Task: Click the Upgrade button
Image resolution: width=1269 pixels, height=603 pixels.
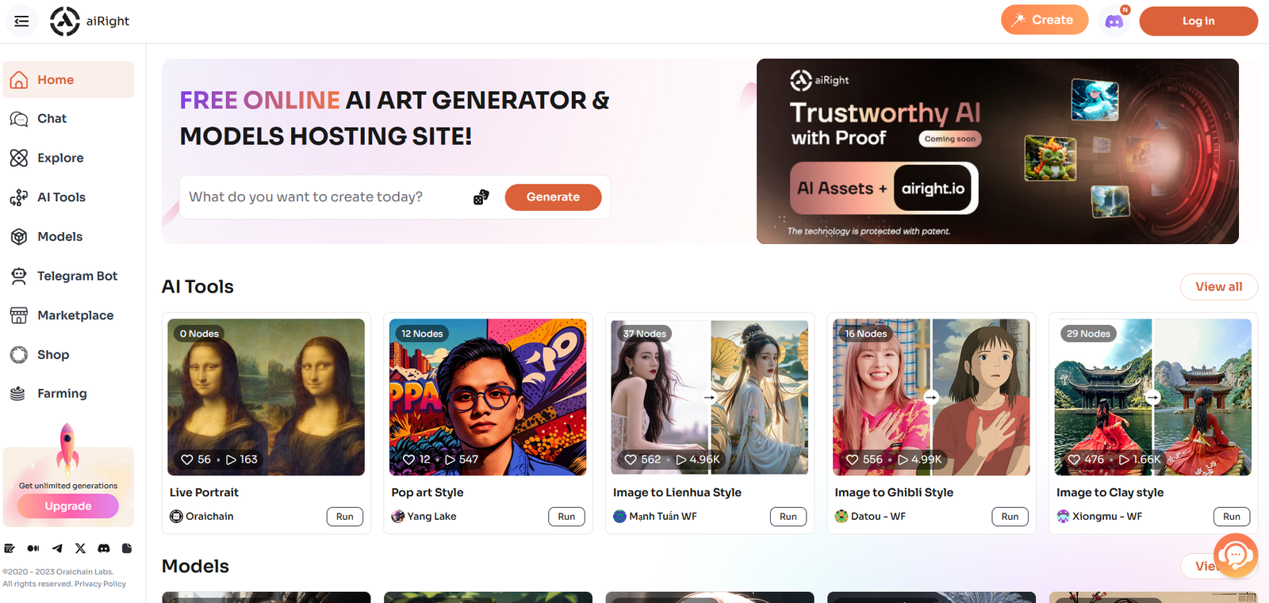Action: click(68, 506)
